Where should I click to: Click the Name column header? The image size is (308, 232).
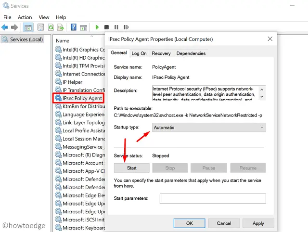pyautogui.click(x=63, y=40)
